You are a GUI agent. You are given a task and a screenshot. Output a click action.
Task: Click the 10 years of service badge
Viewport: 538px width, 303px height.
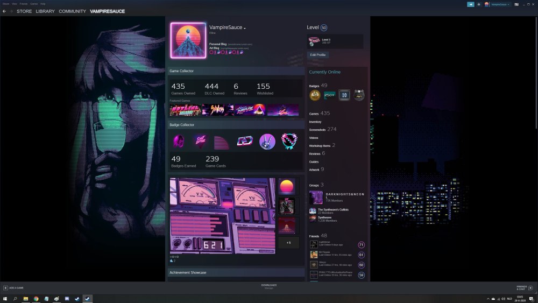[344, 95]
